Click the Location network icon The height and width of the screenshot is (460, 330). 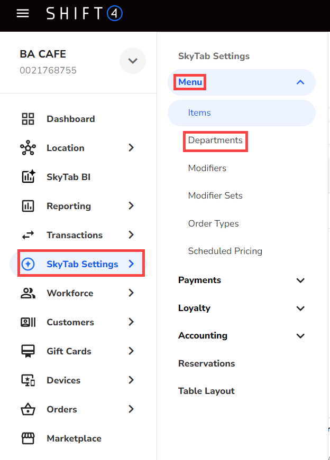(27, 148)
